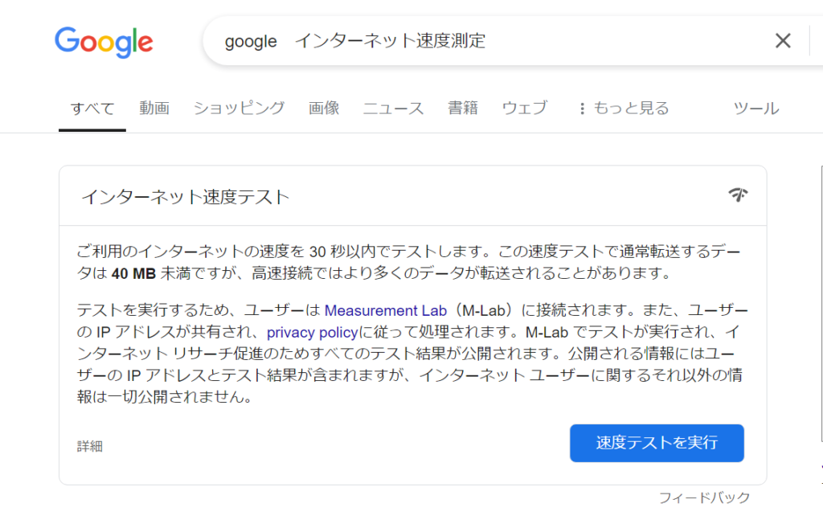Switch to the 画像 results tab
The height and width of the screenshot is (520, 823).
pos(324,109)
